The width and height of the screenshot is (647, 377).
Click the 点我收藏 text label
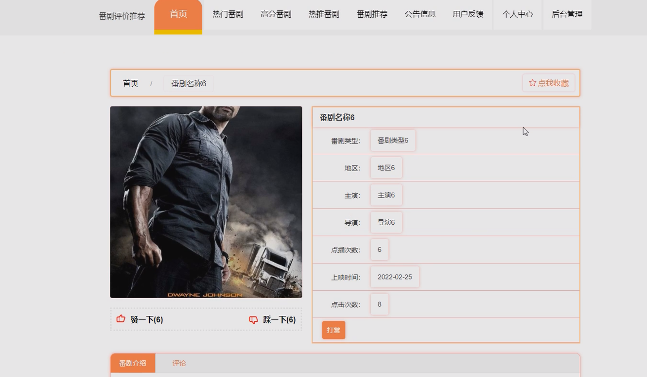point(553,83)
